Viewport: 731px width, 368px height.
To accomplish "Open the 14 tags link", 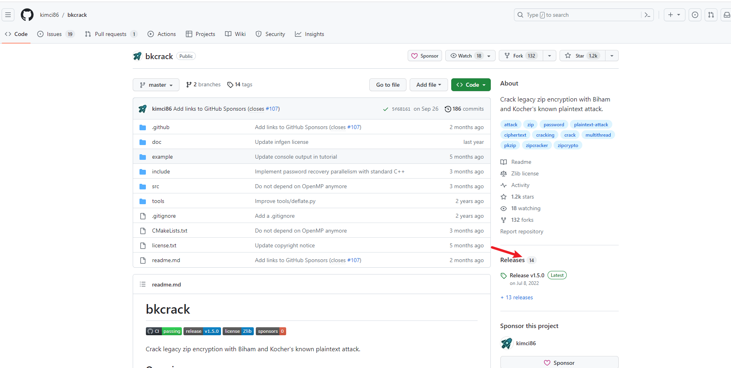I will tap(240, 85).
